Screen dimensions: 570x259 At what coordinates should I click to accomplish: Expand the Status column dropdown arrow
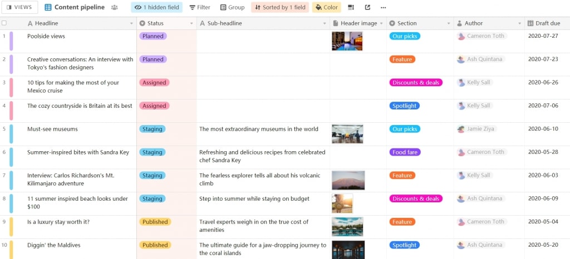click(192, 23)
